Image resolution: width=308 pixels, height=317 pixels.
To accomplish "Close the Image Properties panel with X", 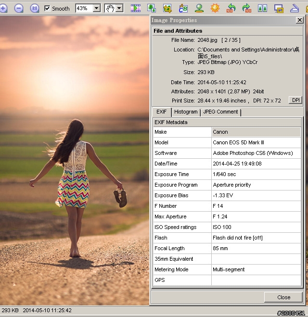I will [x=299, y=20].
